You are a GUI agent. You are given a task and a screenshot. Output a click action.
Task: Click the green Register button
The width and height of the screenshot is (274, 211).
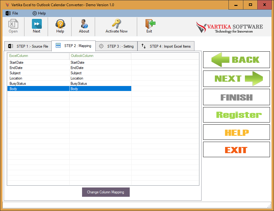pyautogui.click(x=237, y=115)
